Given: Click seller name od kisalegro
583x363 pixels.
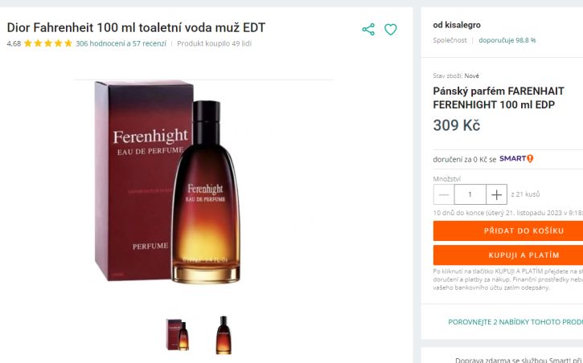Looking at the screenshot, I should pos(457,25).
